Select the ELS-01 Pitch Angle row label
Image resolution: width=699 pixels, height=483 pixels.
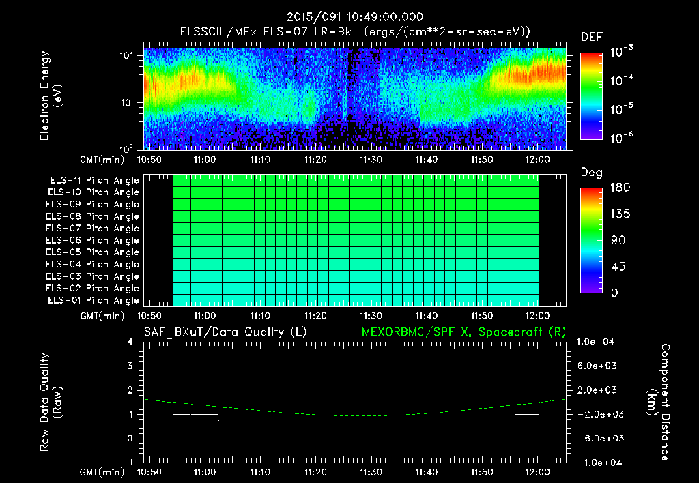coord(94,300)
